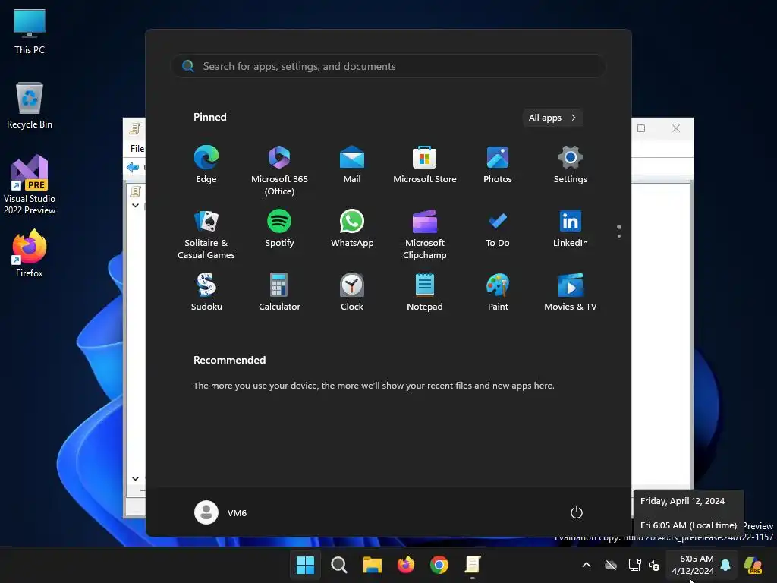Image resolution: width=777 pixels, height=583 pixels.
Task: Open the LinkedIn pinned app
Action: 571,228
